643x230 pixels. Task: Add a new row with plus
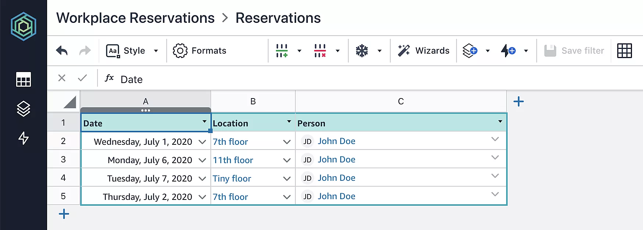pyautogui.click(x=64, y=214)
